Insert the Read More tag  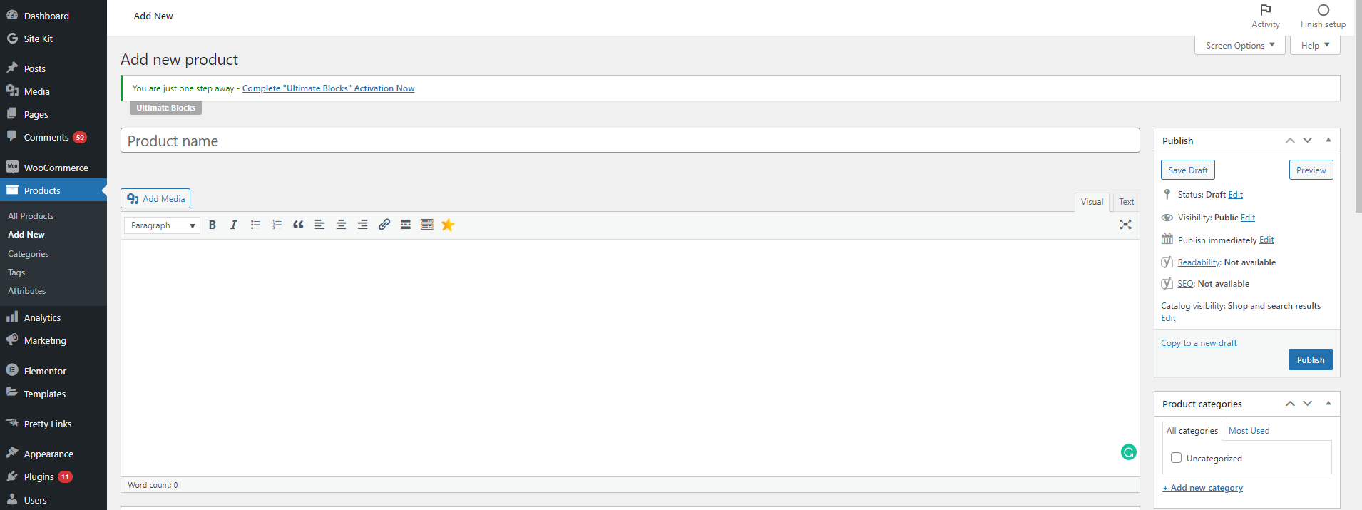pos(405,225)
